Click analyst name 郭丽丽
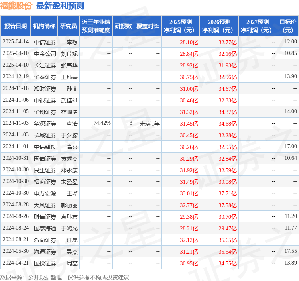This screenshot has height=281, width=299. (x=69, y=205)
